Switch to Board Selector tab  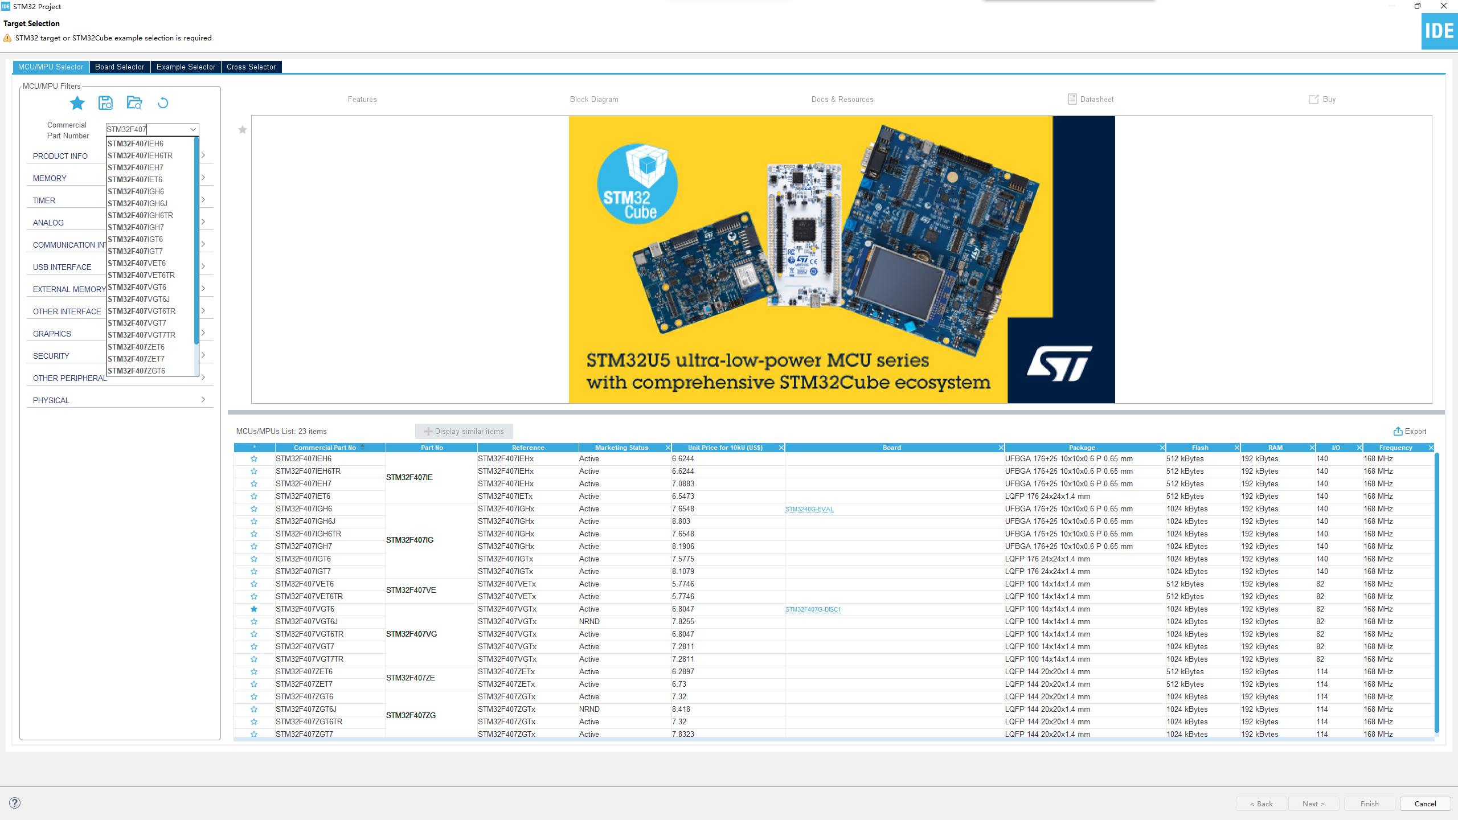point(120,67)
